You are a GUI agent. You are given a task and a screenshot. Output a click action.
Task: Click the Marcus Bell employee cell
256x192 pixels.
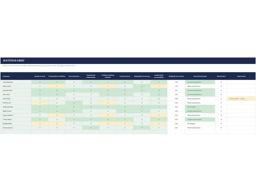pos(16,86)
